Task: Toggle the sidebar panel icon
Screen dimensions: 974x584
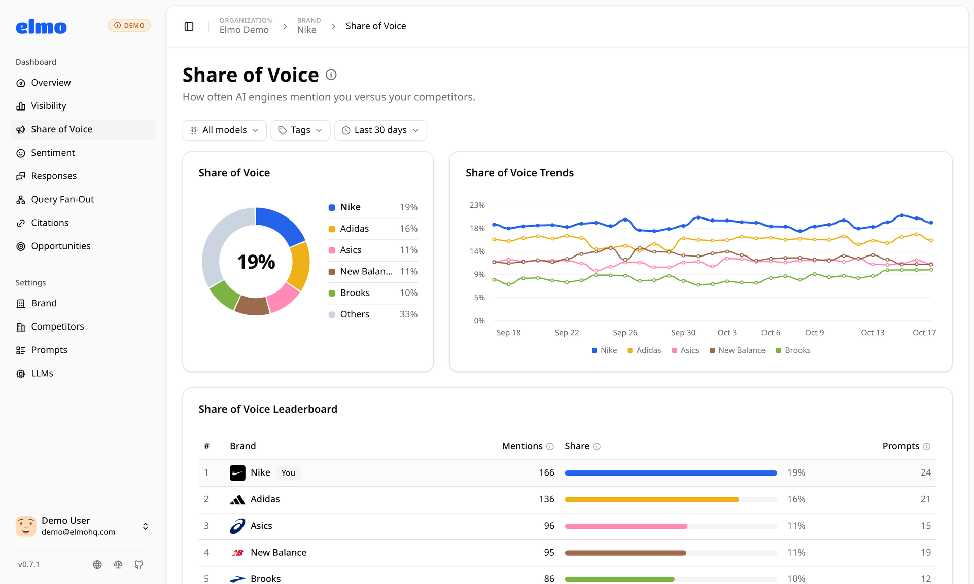Action: coord(189,26)
